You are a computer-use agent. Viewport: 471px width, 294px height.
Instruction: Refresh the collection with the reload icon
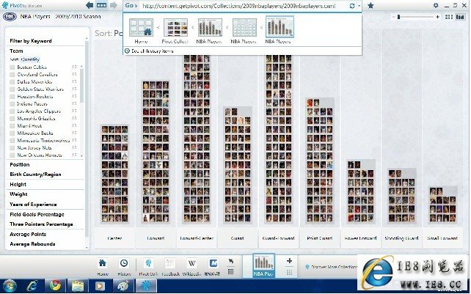click(351, 6)
